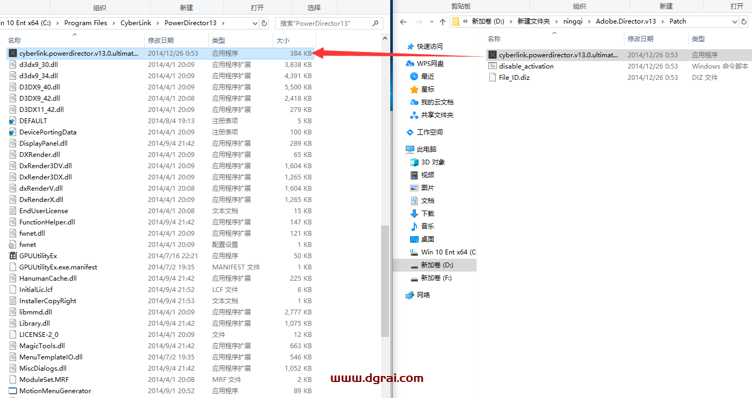This screenshot has width=752, height=398.
Task: Click EndUserLicense text document icon
Action: click(13, 211)
